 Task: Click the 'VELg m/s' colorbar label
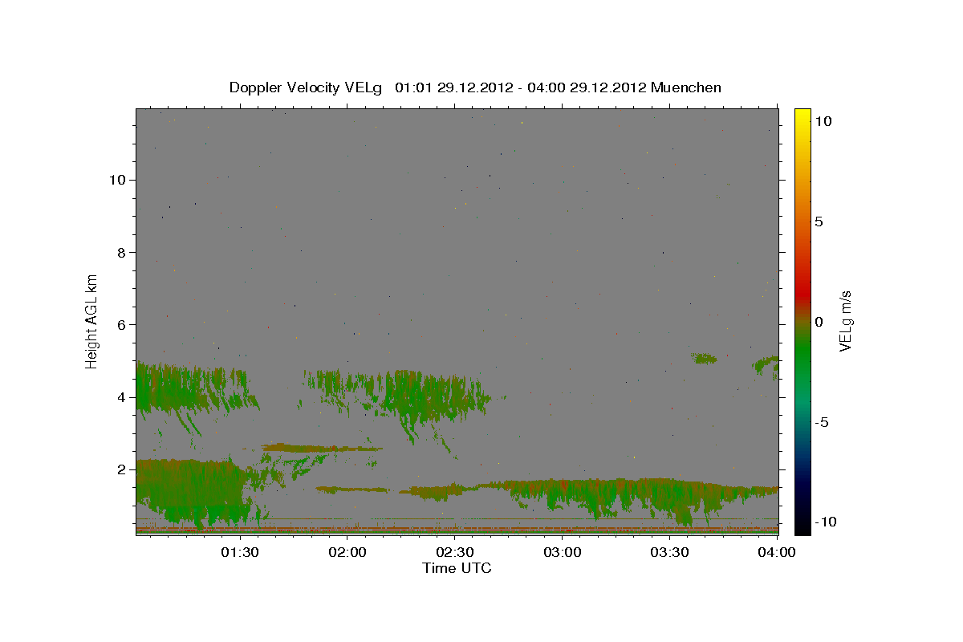coord(845,321)
